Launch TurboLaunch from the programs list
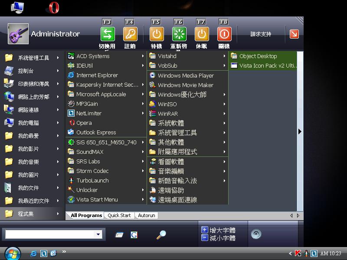Screen dimensions: 347x260 coord(106,180)
